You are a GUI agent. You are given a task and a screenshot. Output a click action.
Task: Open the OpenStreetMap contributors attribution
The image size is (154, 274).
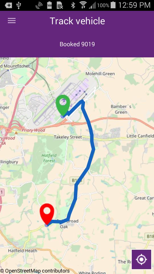coord(35,271)
